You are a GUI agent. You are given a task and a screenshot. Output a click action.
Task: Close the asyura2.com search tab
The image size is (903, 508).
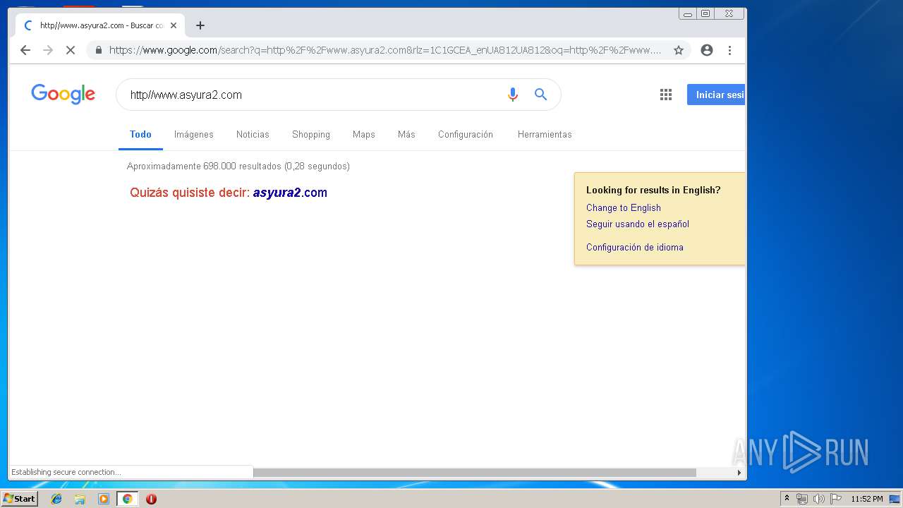click(x=174, y=25)
